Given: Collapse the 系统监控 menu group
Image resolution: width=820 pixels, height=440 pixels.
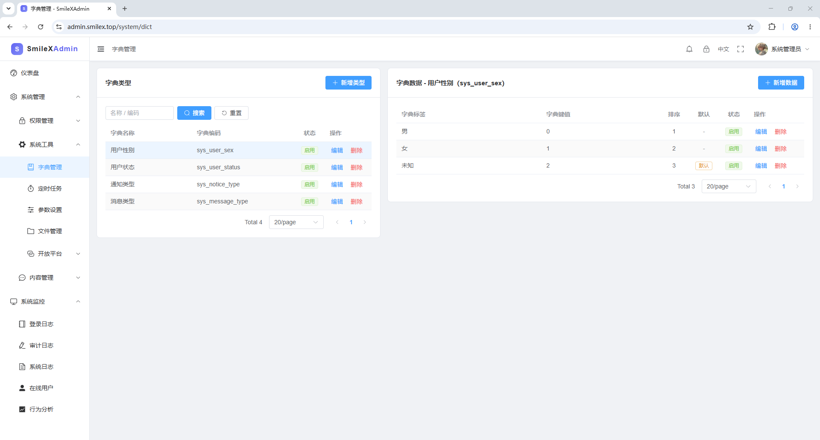Looking at the screenshot, I should point(44,301).
